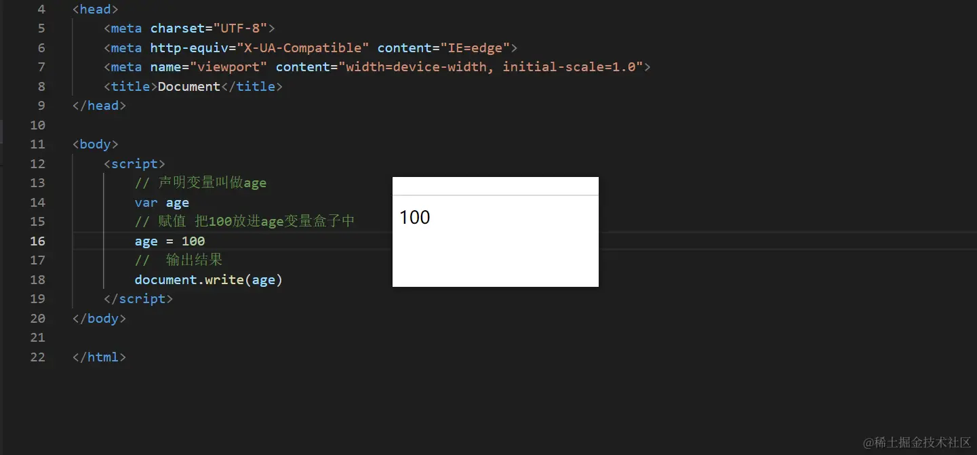The width and height of the screenshot is (977, 455).
Task: Click the closing </html> tag
Action: click(100, 357)
